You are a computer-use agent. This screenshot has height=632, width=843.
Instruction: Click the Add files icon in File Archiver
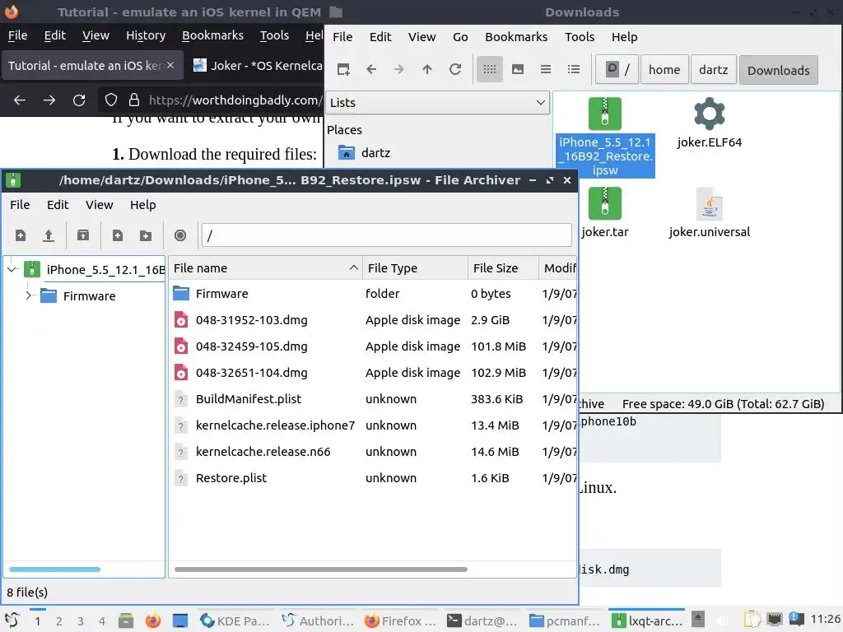117,235
